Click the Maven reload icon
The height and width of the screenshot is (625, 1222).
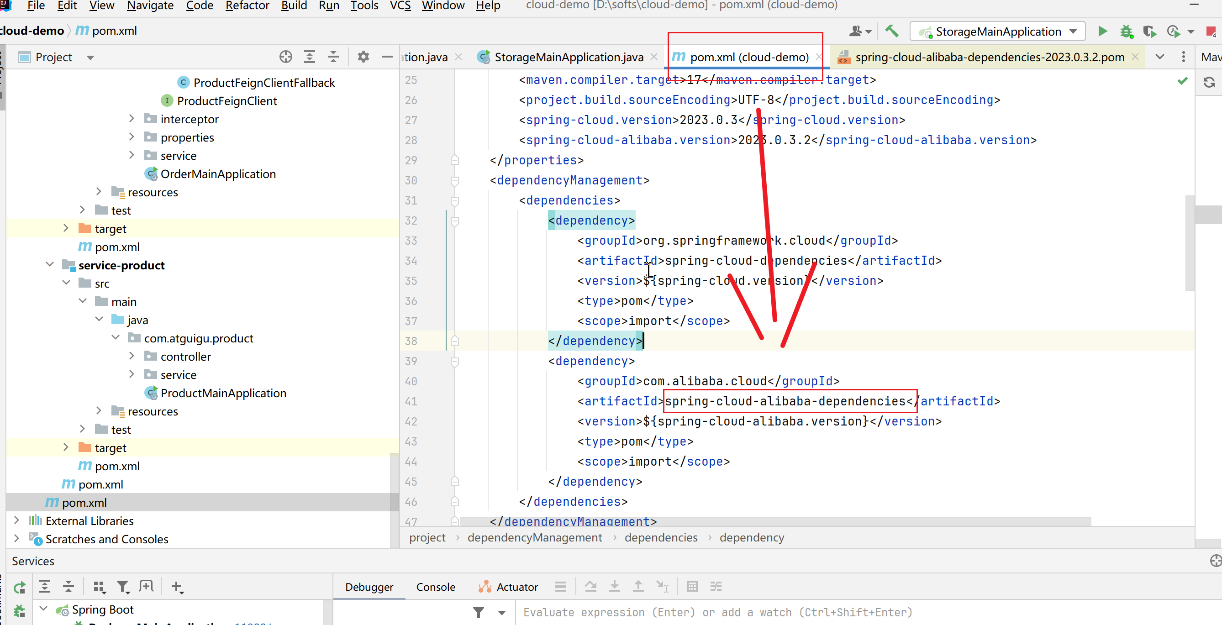[1209, 82]
